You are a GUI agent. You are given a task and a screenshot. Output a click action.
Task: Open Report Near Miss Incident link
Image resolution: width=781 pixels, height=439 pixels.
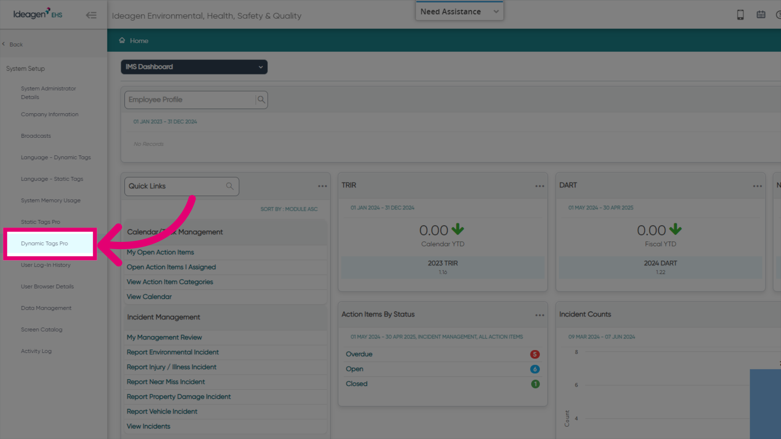pyautogui.click(x=166, y=382)
